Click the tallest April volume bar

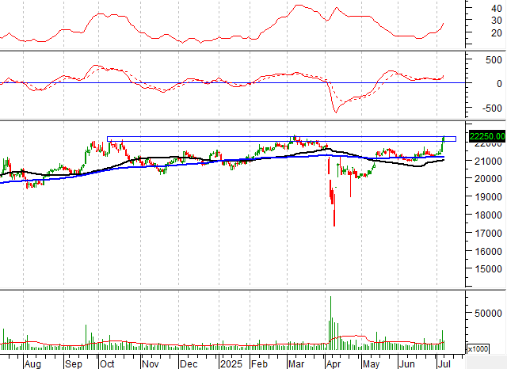[x=330, y=323]
